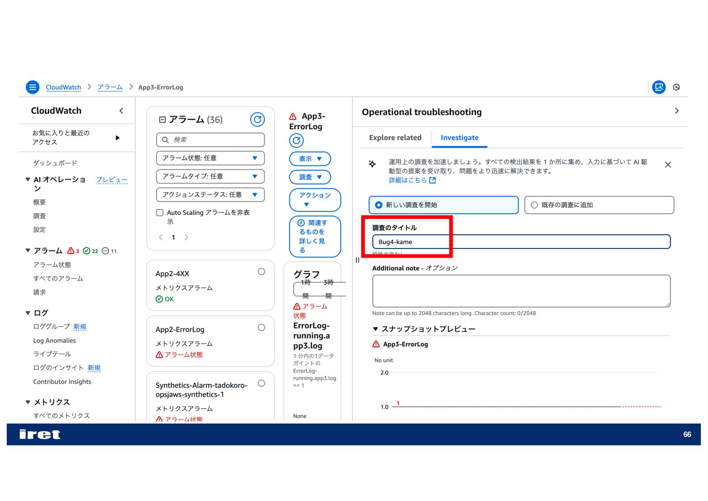708x501 pixels.
Task: Click the insufficient data count icon in sidebar
Action: pos(106,251)
